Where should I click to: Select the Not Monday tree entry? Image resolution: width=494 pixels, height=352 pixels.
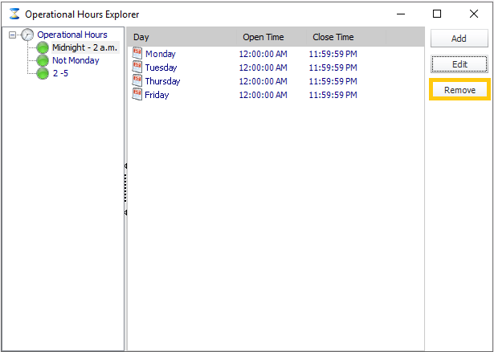pos(76,60)
